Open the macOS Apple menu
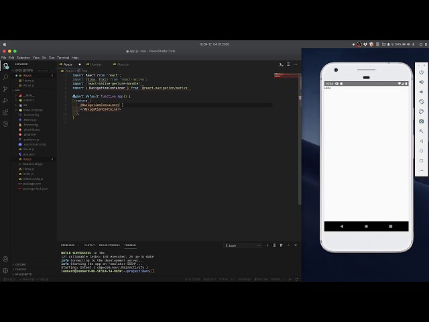 [5, 44]
